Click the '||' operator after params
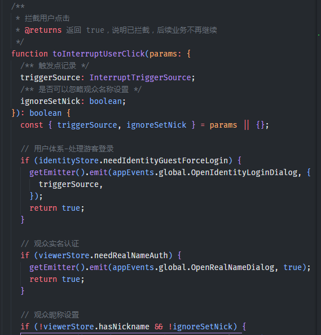This screenshot has height=335, width=321. tap(247, 125)
